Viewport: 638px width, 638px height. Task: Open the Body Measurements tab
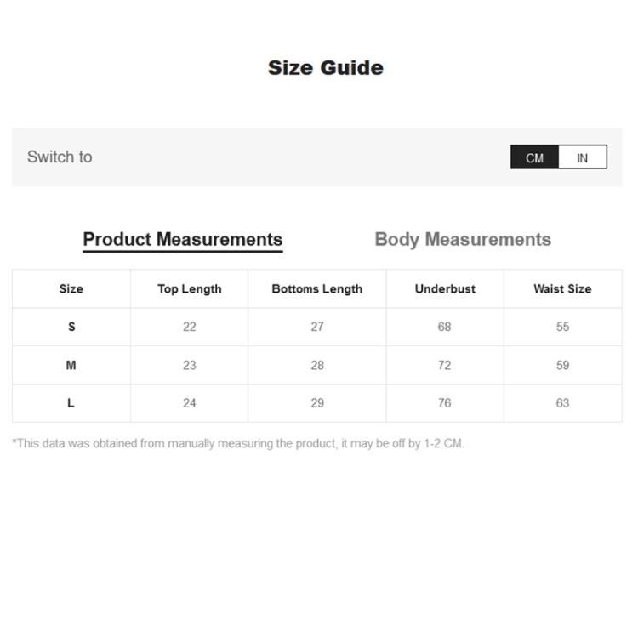pyautogui.click(x=463, y=240)
